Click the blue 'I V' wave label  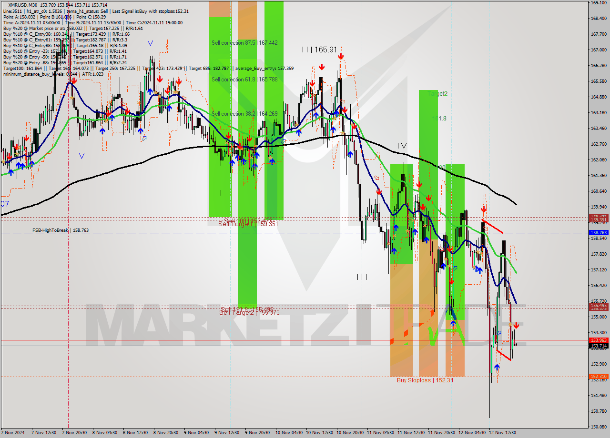coord(80,156)
